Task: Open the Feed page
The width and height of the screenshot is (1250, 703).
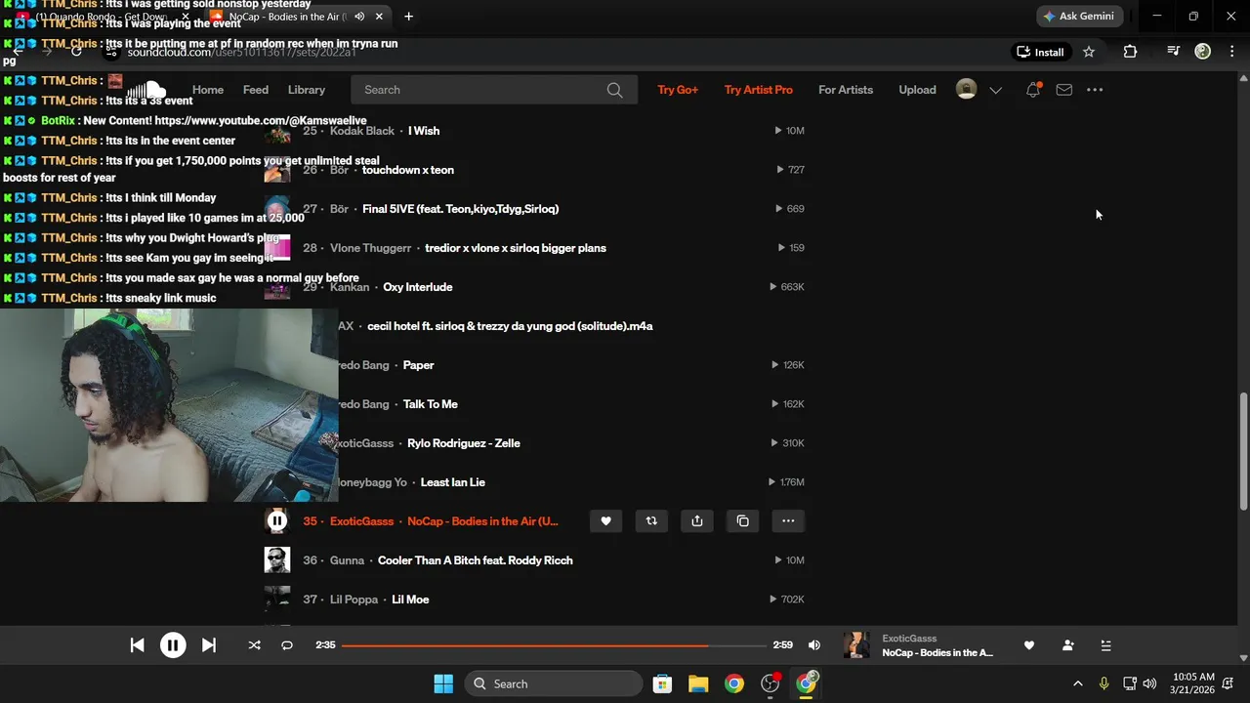Action: tap(256, 90)
